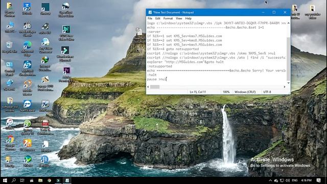Click the 'pause >nul' line

tap(157, 79)
